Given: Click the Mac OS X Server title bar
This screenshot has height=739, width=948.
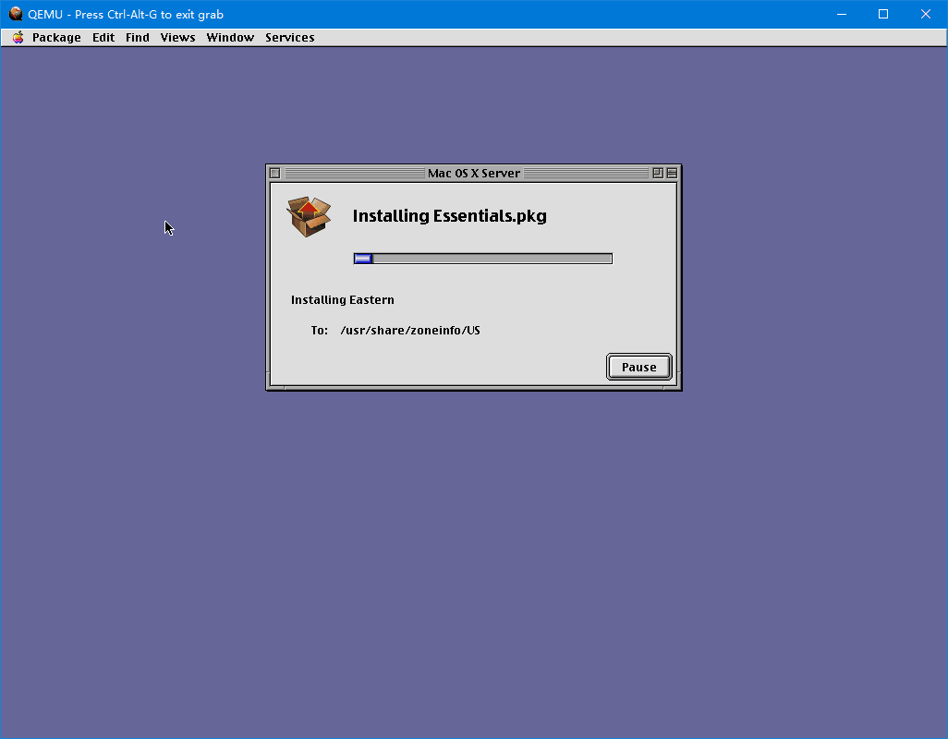Looking at the screenshot, I should click(x=474, y=174).
